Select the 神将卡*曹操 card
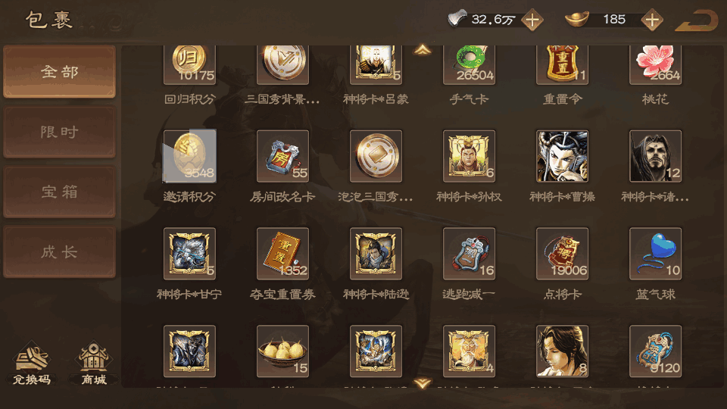Viewport: 727px width, 409px height. pyautogui.click(x=563, y=156)
